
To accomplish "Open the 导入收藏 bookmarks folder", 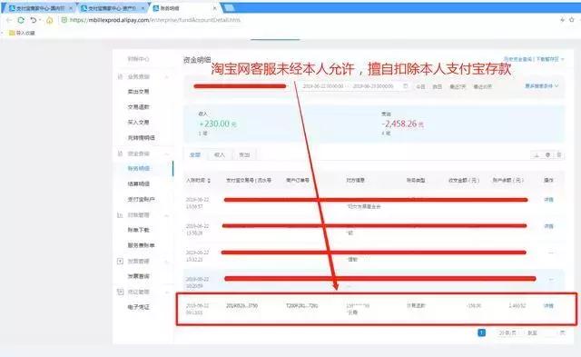I will [22, 33].
